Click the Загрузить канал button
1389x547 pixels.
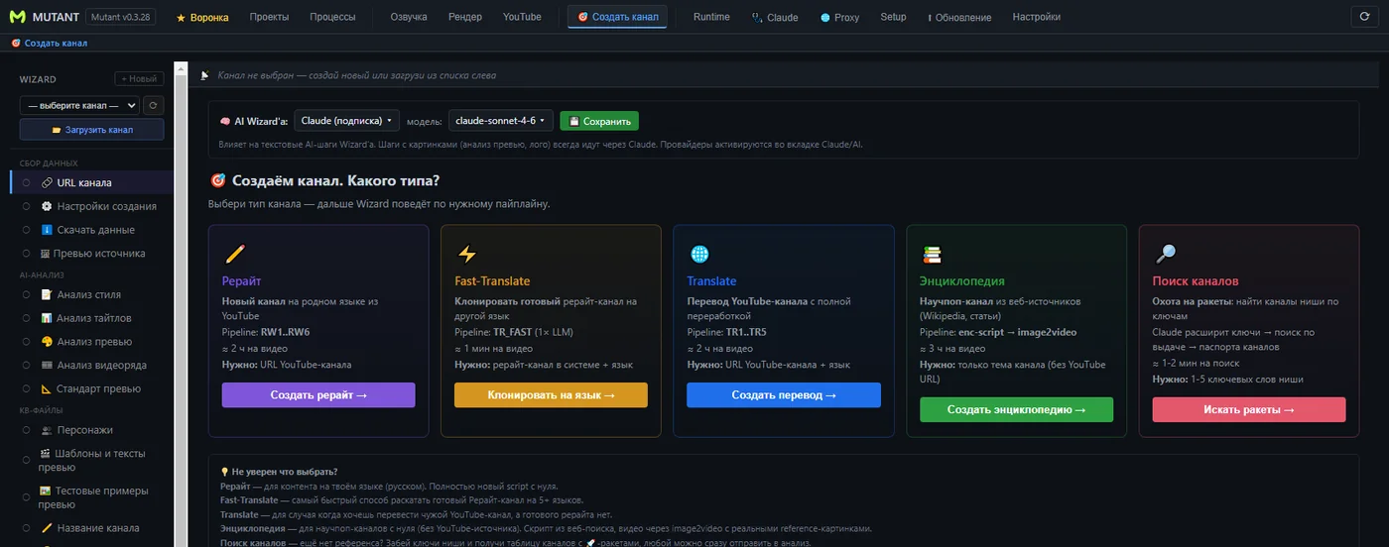pyautogui.click(x=92, y=130)
